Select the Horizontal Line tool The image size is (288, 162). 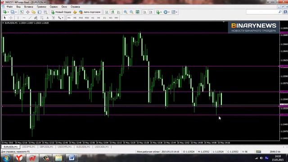[x=24, y=18]
